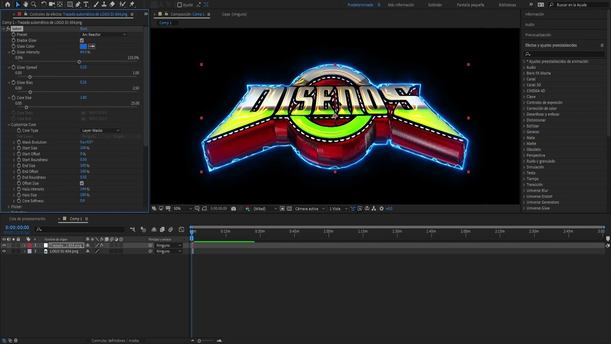Open the Cola de procesamiento tab
611x344 pixels.
tap(27, 219)
